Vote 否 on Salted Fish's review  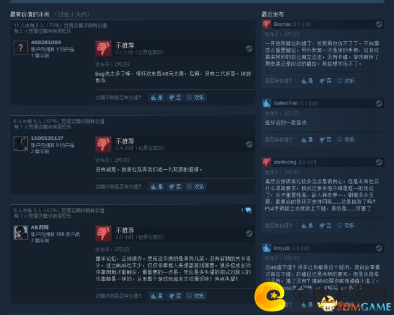(326, 140)
